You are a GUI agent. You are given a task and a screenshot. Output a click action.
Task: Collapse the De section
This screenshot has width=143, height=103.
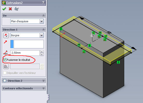point(43,16)
